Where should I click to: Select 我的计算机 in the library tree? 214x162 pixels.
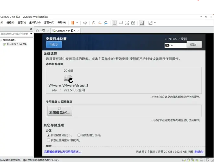pyautogui.click(x=9, y=40)
